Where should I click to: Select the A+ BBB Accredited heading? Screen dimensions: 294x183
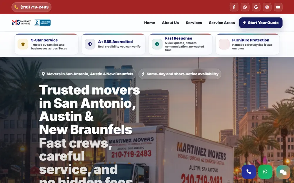115,42
